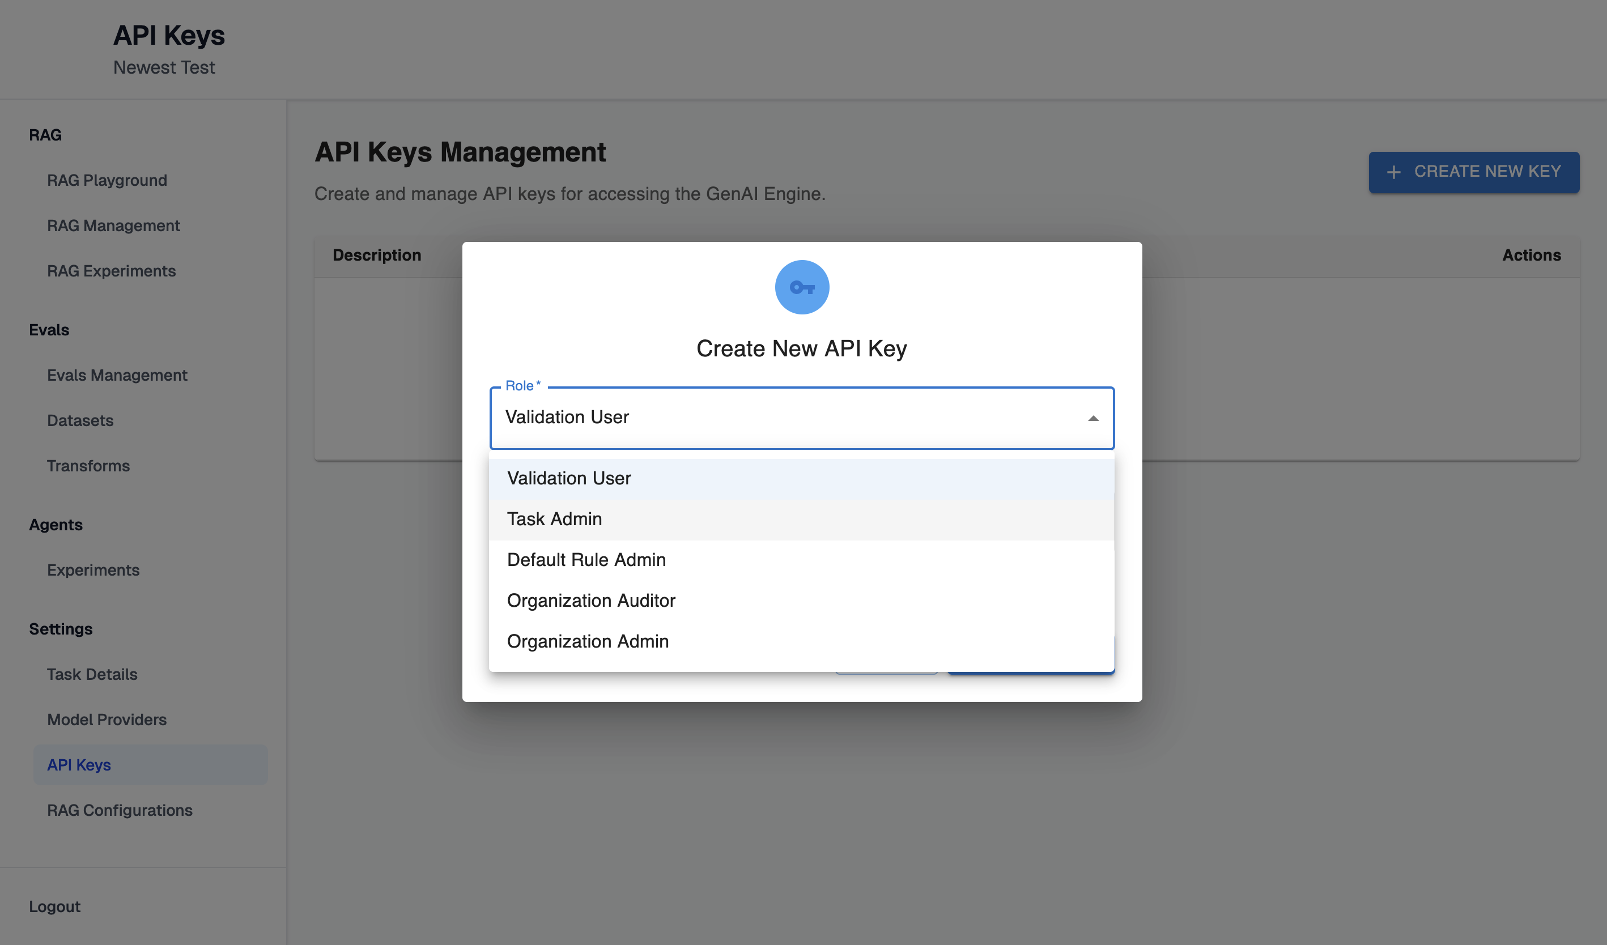Click plus icon on Create New Key

pos(1393,172)
